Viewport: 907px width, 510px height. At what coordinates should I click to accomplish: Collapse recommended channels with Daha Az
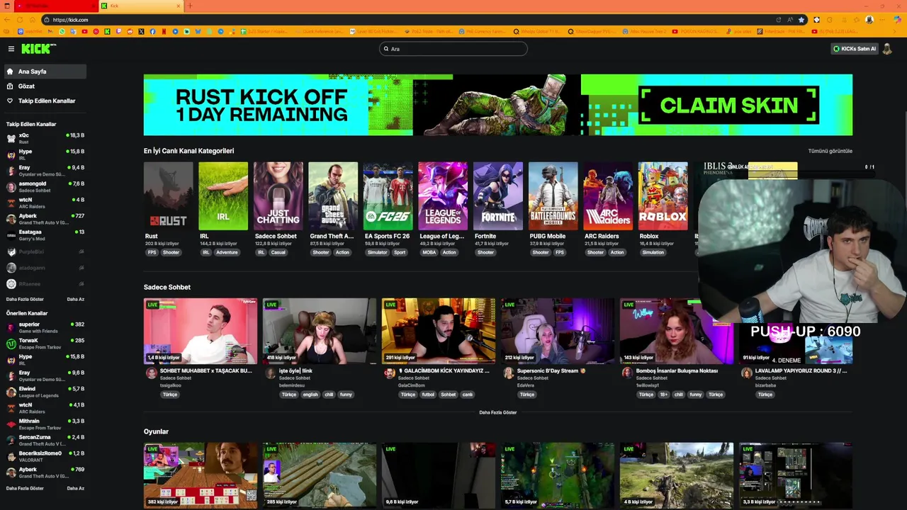click(x=75, y=488)
